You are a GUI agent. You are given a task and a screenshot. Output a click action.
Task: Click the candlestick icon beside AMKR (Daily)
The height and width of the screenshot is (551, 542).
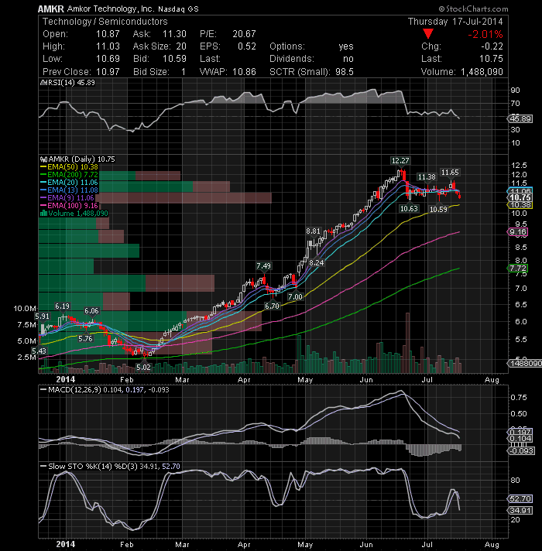pyautogui.click(x=43, y=159)
